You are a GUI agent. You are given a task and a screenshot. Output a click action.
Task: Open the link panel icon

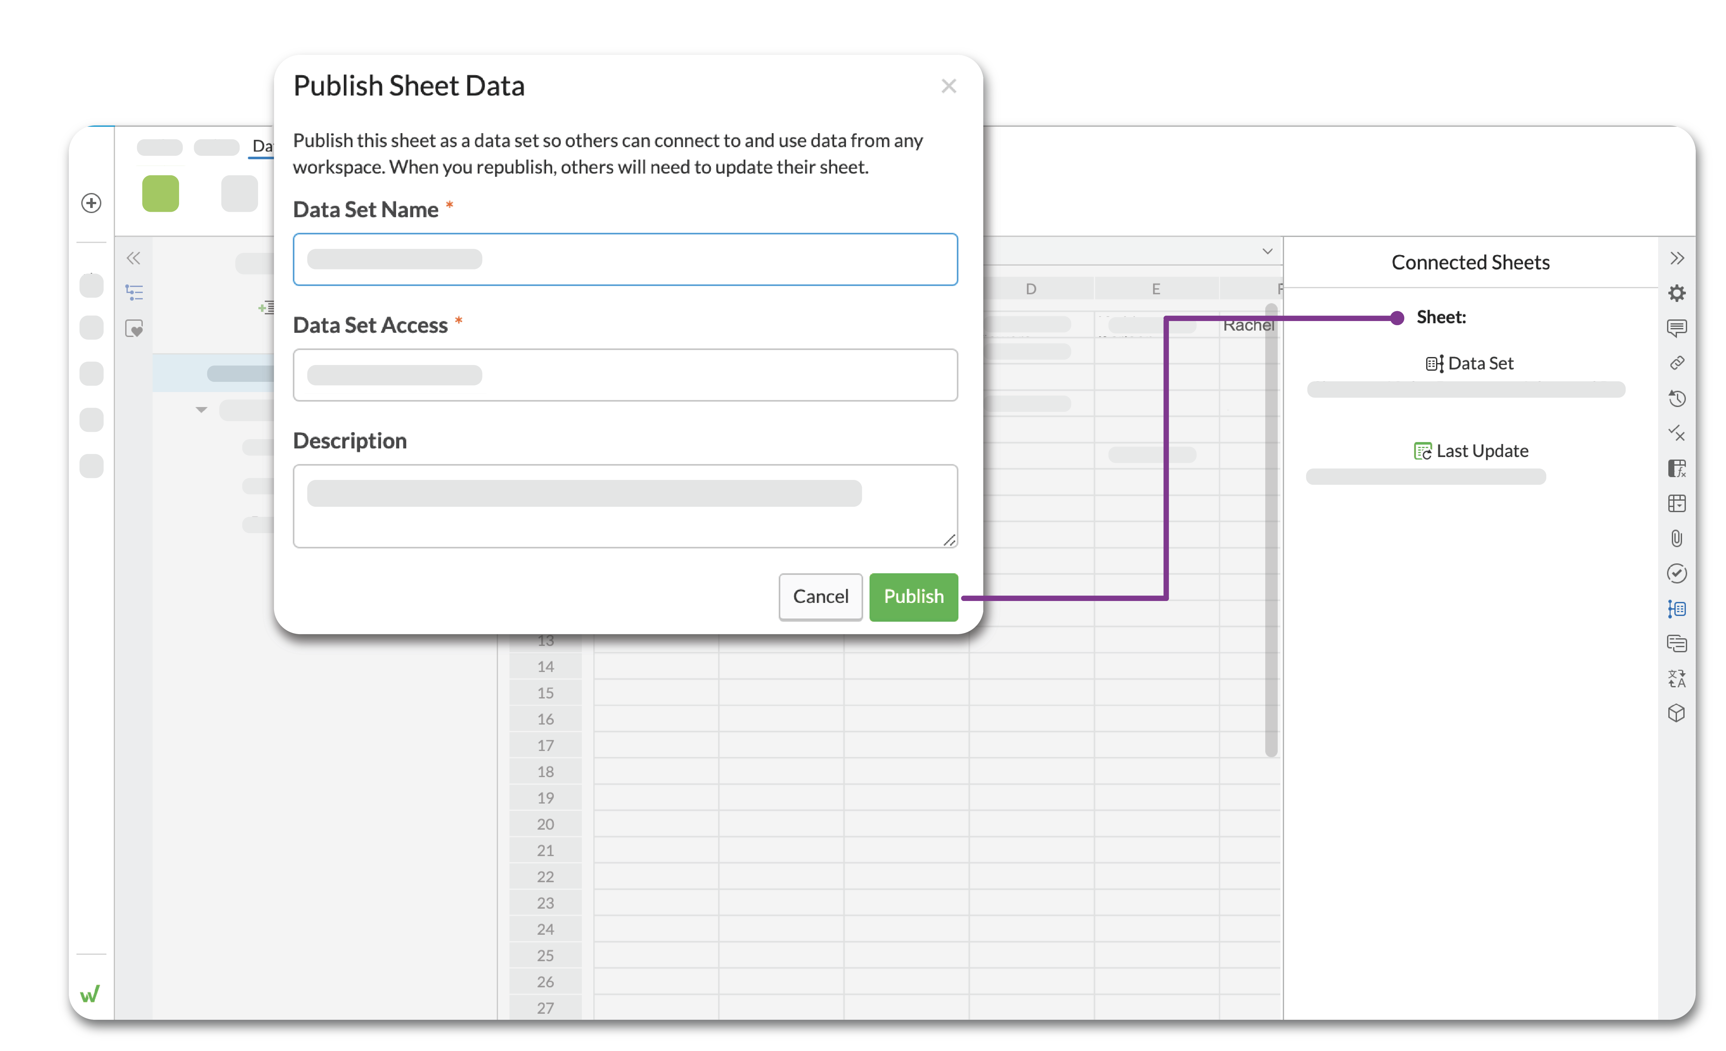1676,363
